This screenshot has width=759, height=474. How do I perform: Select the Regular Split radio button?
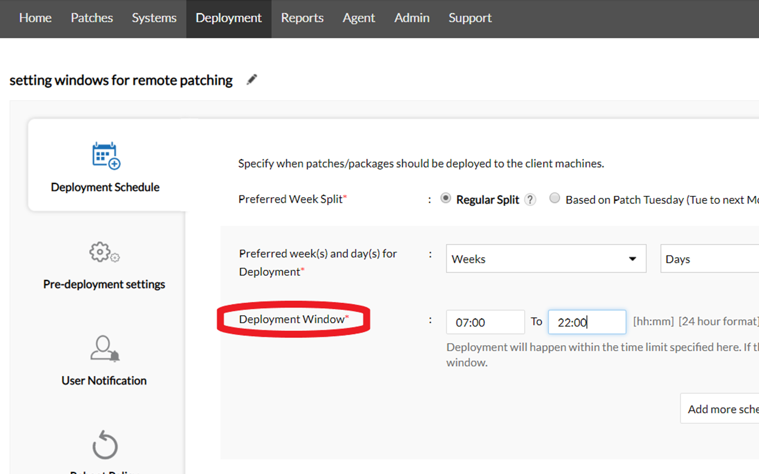(x=445, y=198)
